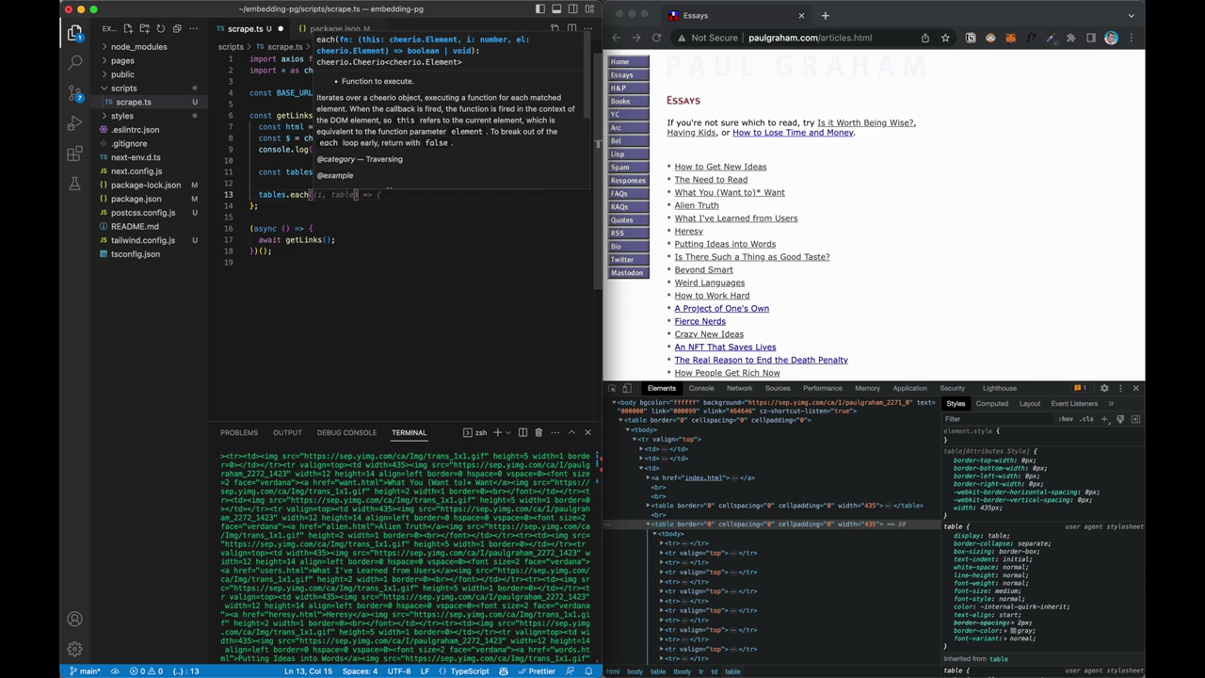
Task: Toggle VS Code primary side bar layout
Action: point(540,8)
